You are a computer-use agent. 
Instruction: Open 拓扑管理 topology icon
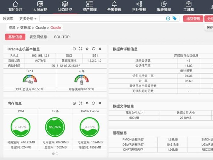(139, 4)
